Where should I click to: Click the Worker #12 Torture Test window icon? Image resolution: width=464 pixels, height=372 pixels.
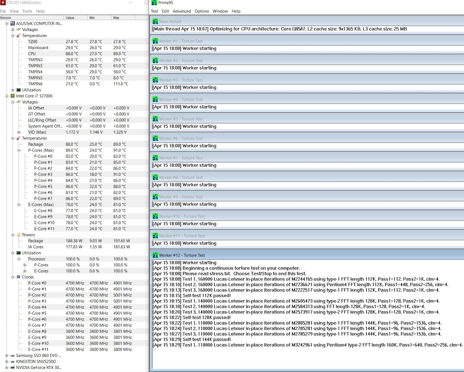click(x=155, y=255)
